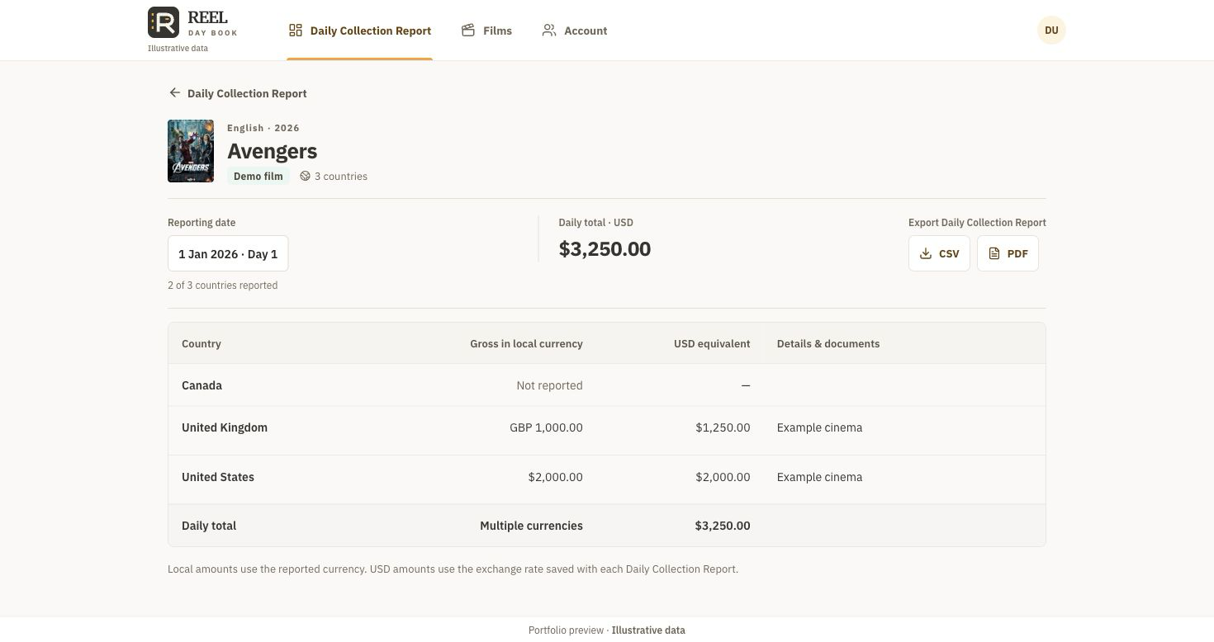Screen dimensions: 1214x642
Task: Click the Daily Collection Report grid icon
Action: tap(296, 31)
